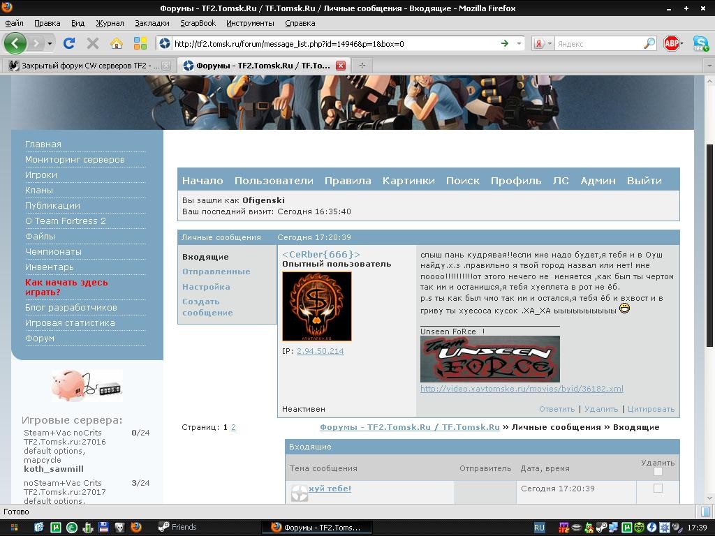Click the grey Forward navigation arrow

[36, 44]
